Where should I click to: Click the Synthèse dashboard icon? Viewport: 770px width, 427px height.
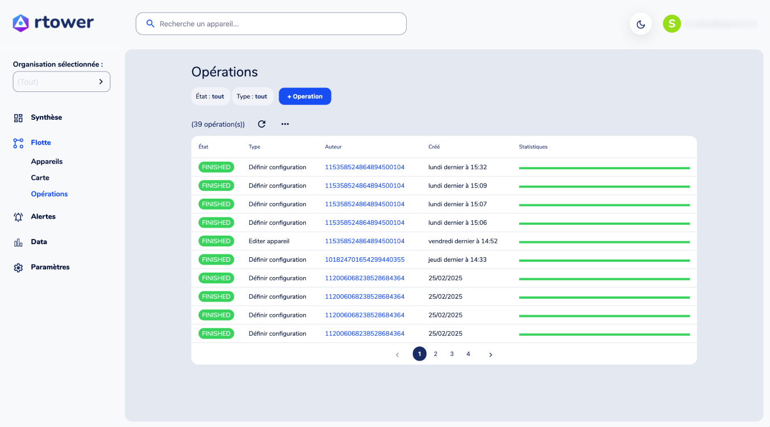pyautogui.click(x=18, y=118)
